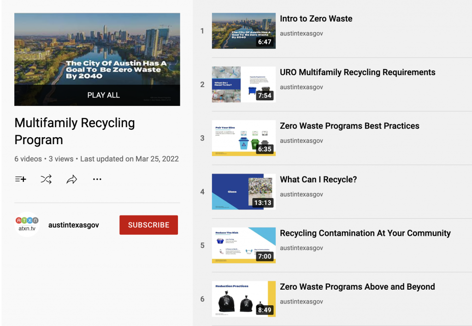The height and width of the screenshot is (326, 472).
Task: Click the 7:00 Reduce The Risk thumbnail
Action: [244, 245]
